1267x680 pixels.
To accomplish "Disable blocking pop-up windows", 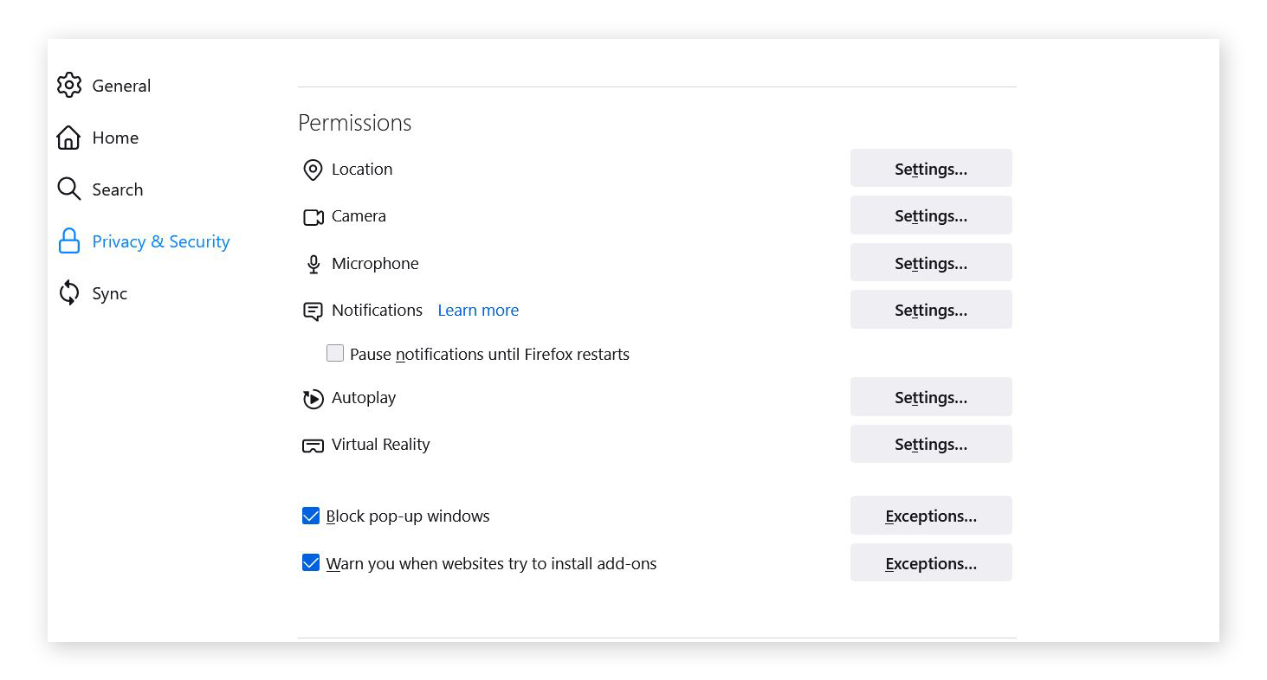I will click(x=311, y=516).
